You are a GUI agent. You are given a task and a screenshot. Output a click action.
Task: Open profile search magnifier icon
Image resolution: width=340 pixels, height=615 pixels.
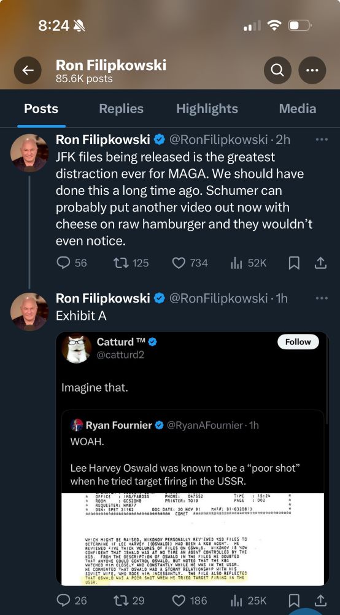coord(277,70)
